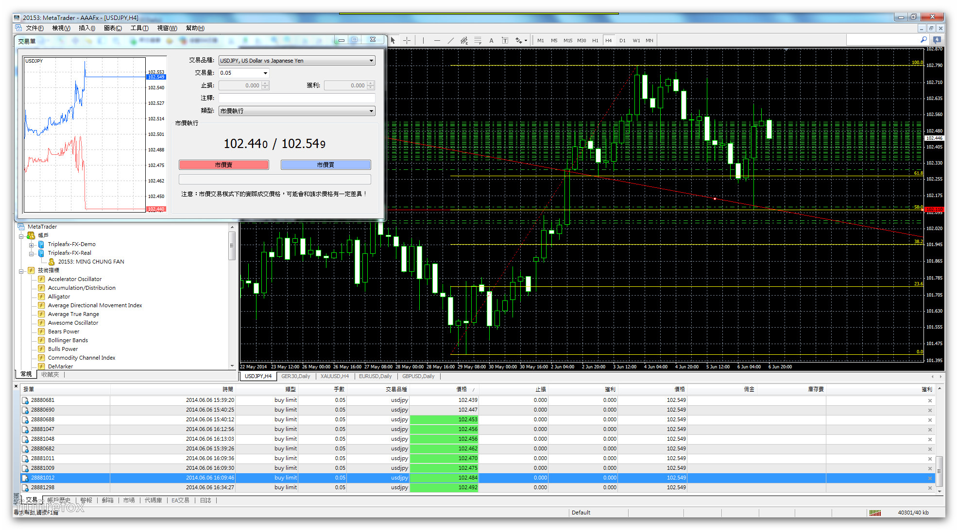Screen dimensions: 958x530
Task: Switch to the EURUSD,Daily chart tab
Action: [x=376, y=376]
